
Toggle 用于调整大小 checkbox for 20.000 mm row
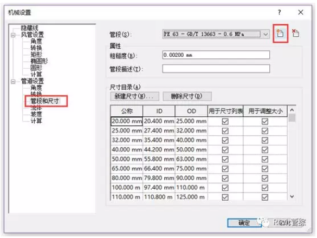click(265, 122)
